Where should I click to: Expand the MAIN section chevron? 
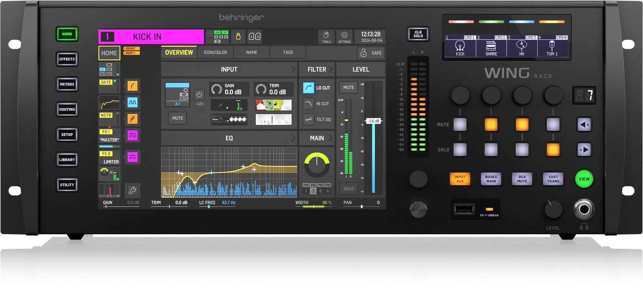point(331,138)
